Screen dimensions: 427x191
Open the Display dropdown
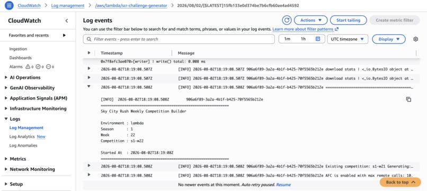coord(389,39)
